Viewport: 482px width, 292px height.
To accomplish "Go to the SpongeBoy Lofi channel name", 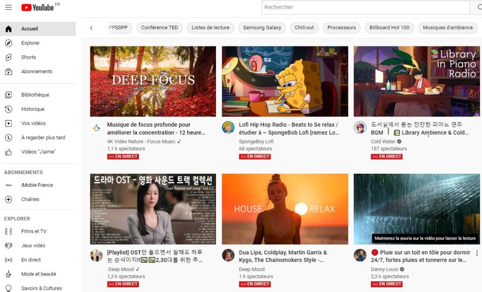I will point(256,142).
